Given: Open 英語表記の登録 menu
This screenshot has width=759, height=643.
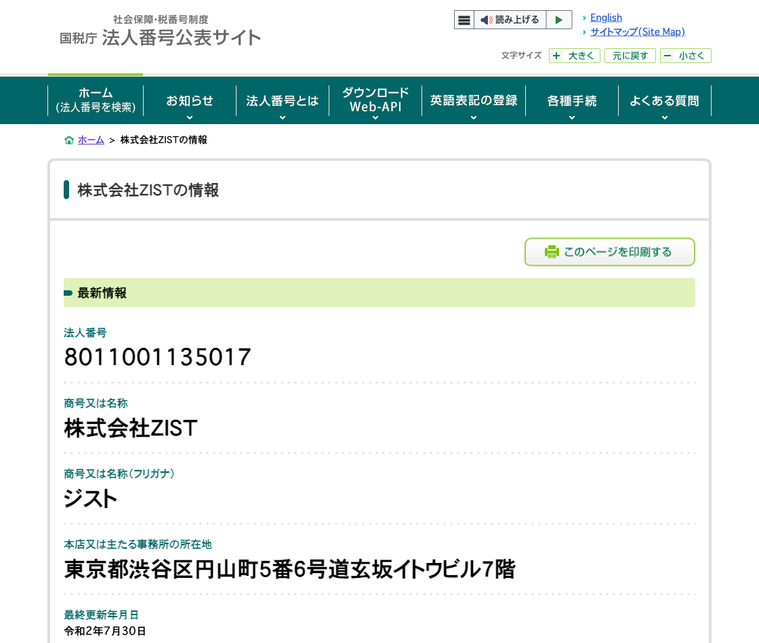Looking at the screenshot, I should [x=474, y=100].
